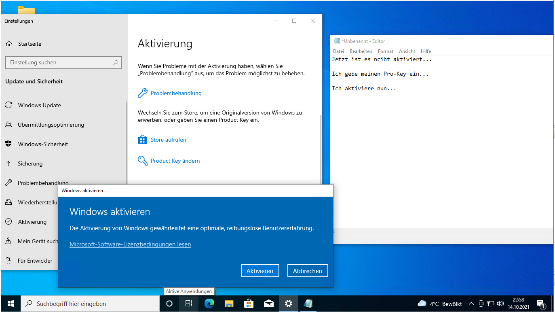Open the notification center icon

click(x=541, y=304)
